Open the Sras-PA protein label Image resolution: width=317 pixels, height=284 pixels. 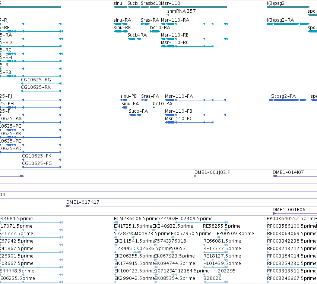click(x=150, y=96)
